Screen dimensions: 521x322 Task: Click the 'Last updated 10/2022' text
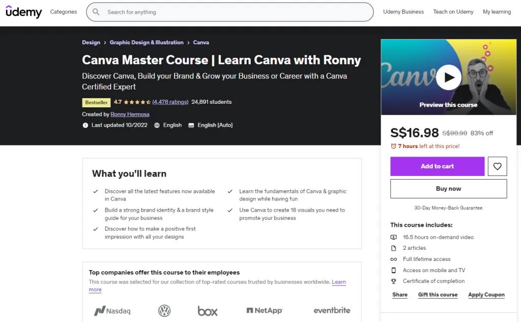click(119, 125)
